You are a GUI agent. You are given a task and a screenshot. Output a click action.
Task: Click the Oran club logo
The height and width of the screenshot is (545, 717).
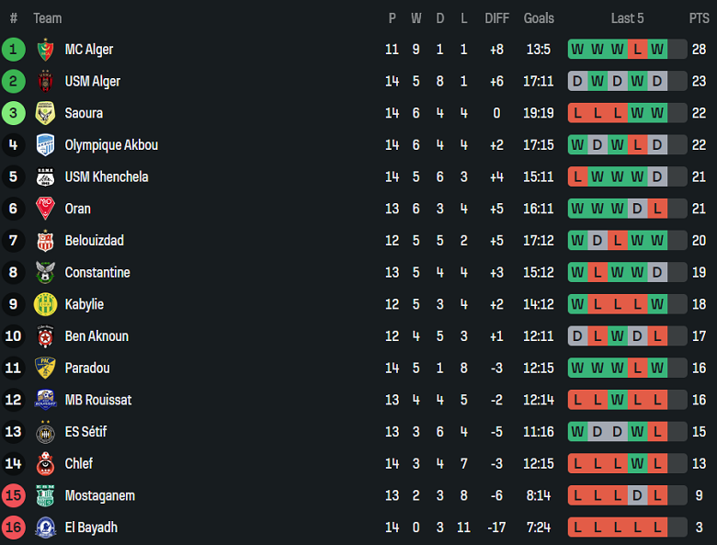point(45,209)
